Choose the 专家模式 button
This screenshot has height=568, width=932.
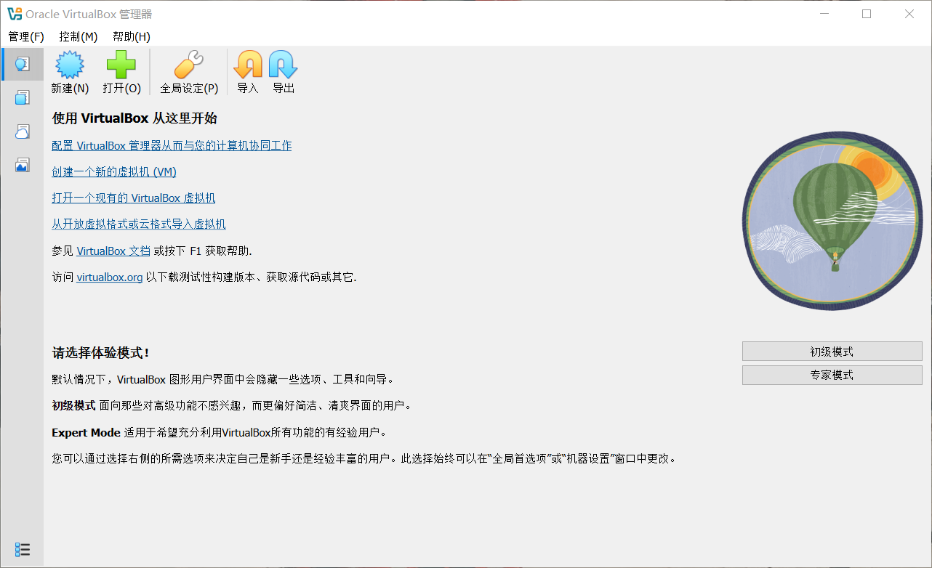pyautogui.click(x=832, y=376)
